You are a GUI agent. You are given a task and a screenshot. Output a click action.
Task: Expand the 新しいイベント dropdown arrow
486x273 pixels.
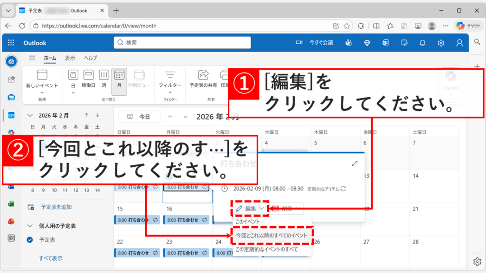click(x=42, y=92)
